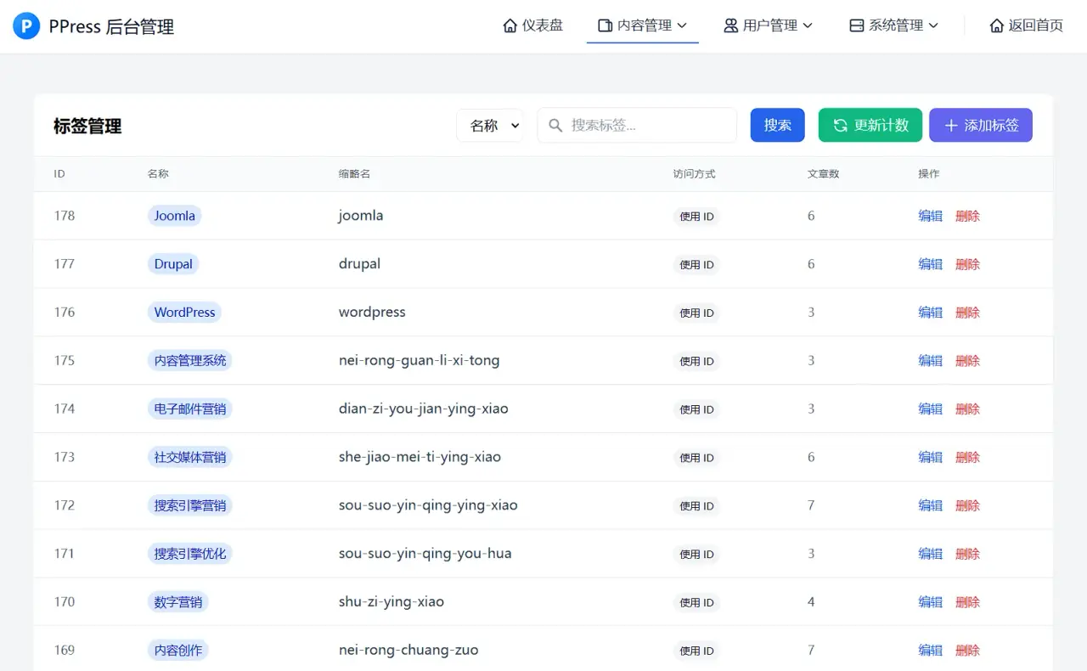The height and width of the screenshot is (671, 1087).
Task: Click the 搜索 button
Action: click(x=777, y=124)
